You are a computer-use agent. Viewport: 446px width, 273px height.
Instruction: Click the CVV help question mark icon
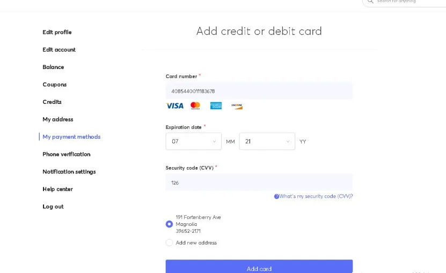tap(276, 196)
